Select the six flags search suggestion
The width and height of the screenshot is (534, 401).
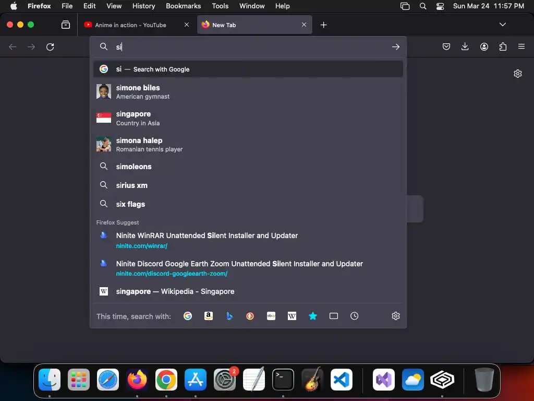[248, 204]
